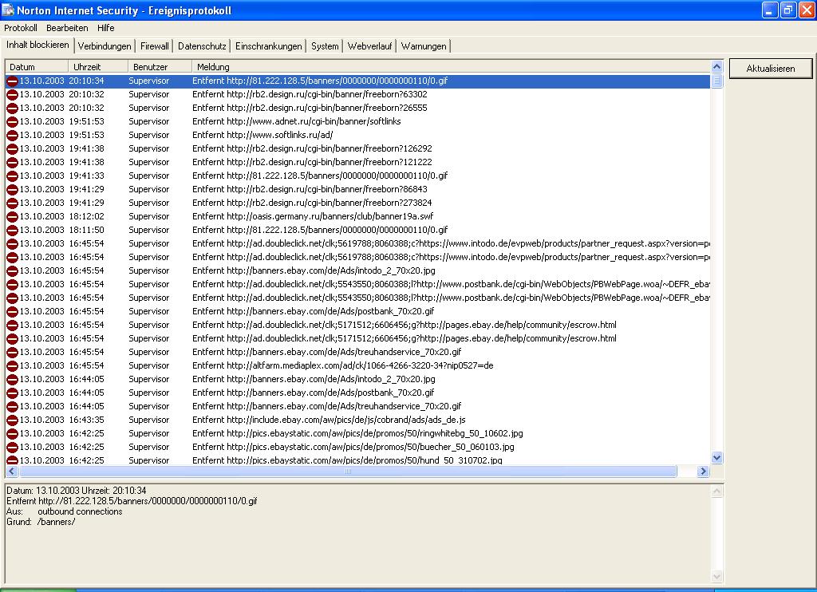Switch to the Verbindungen tab
This screenshot has height=592, width=817.
click(x=105, y=45)
